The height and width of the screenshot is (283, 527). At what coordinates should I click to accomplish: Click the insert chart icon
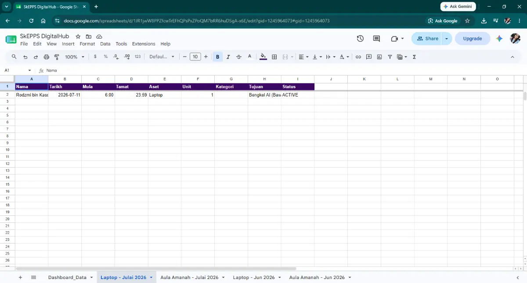(x=379, y=57)
